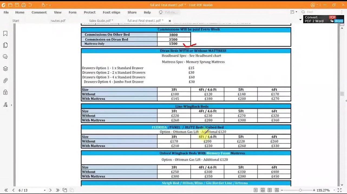Click the advanced search icon

coord(292,12)
